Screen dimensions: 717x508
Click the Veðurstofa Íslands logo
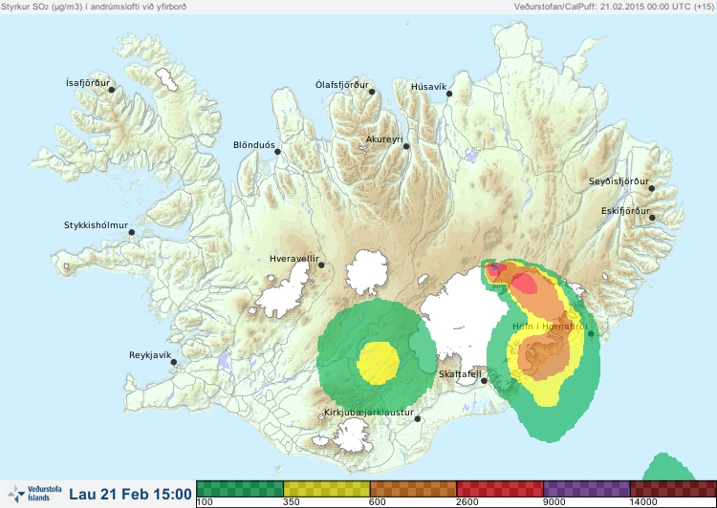tap(34, 494)
